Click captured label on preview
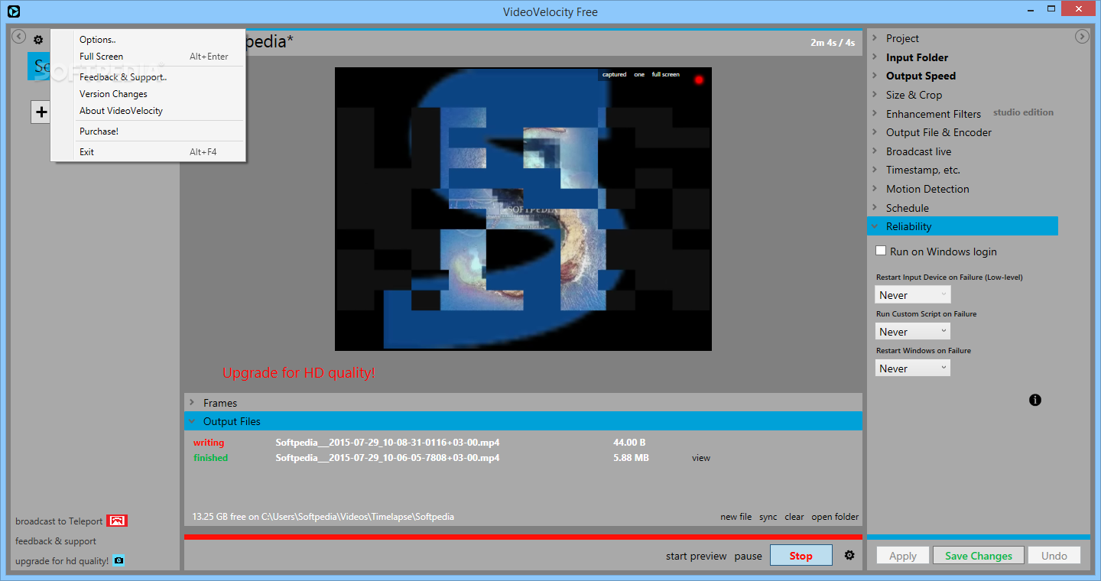This screenshot has width=1101, height=581. (614, 74)
